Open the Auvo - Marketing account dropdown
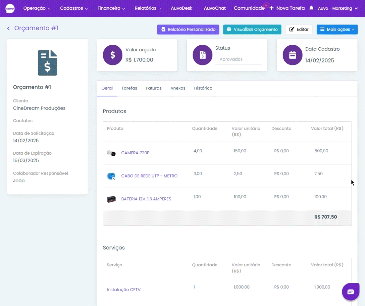This screenshot has width=365, height=306. (x=338, y=8)
